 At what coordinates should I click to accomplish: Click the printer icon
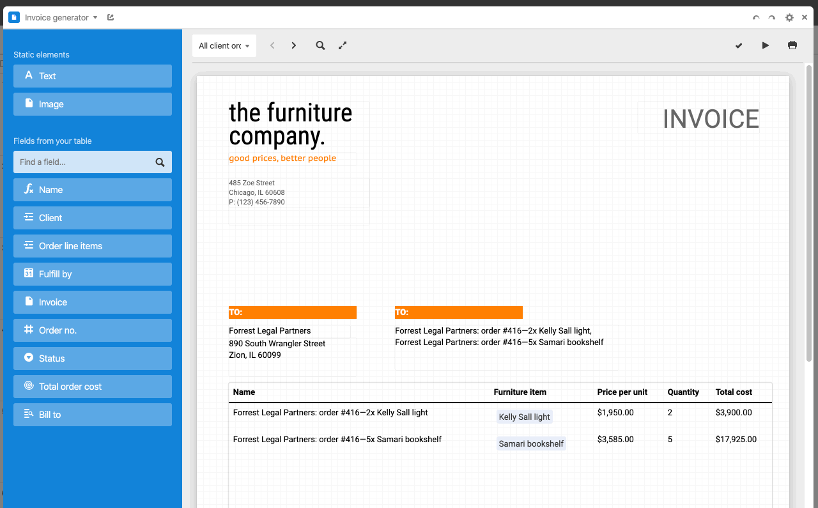click(x=792, y=46)
